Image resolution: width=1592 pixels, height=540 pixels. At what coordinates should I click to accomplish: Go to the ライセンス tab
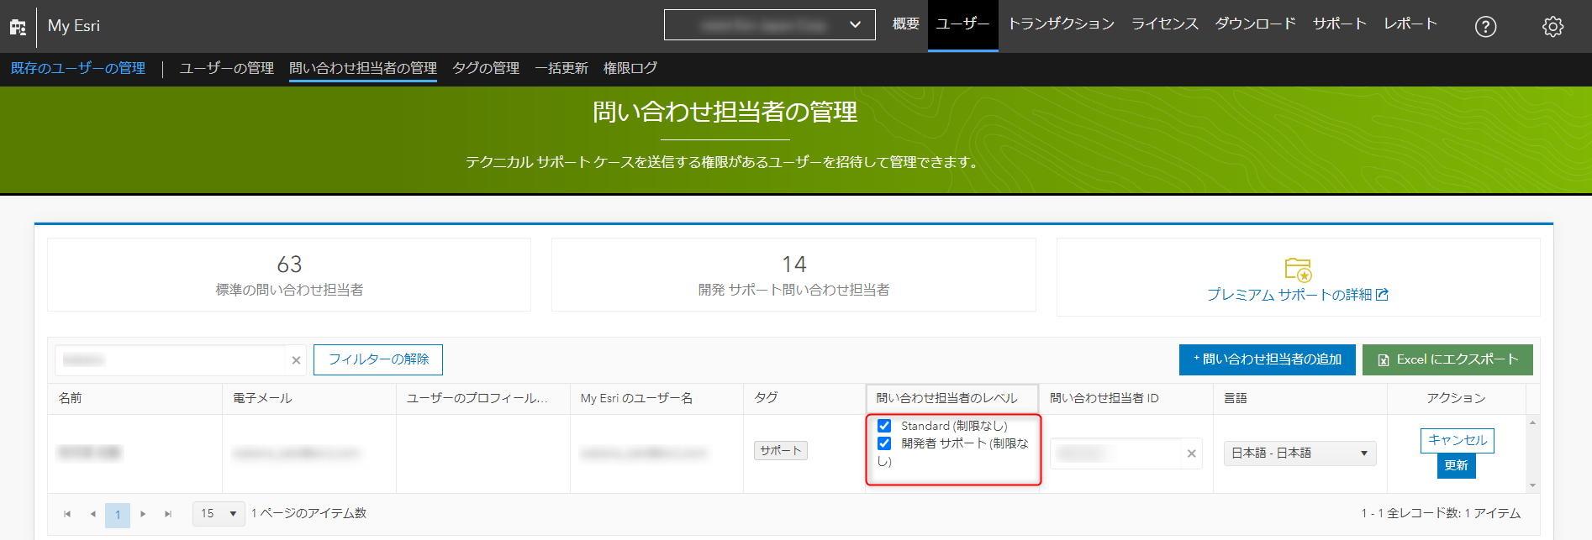coord(1164,24)
